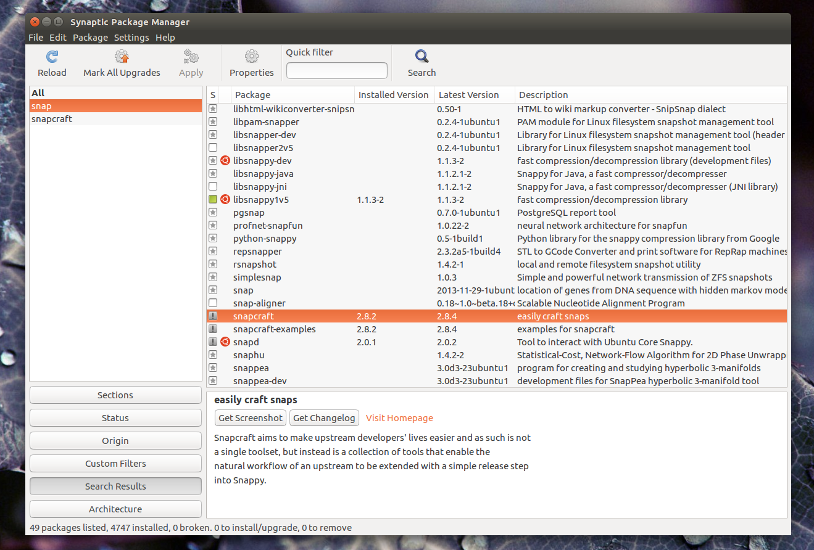814x550 pixels.
Task: Open the Settings menu
Action: point(131,38)
